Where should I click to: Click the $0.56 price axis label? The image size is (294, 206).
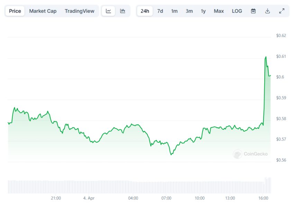pyautogui.click(x=281, y=160)
